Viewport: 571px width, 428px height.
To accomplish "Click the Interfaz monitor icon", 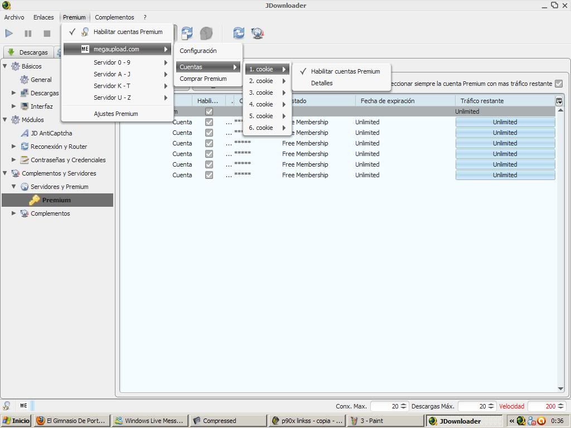I will coord(25,106).
